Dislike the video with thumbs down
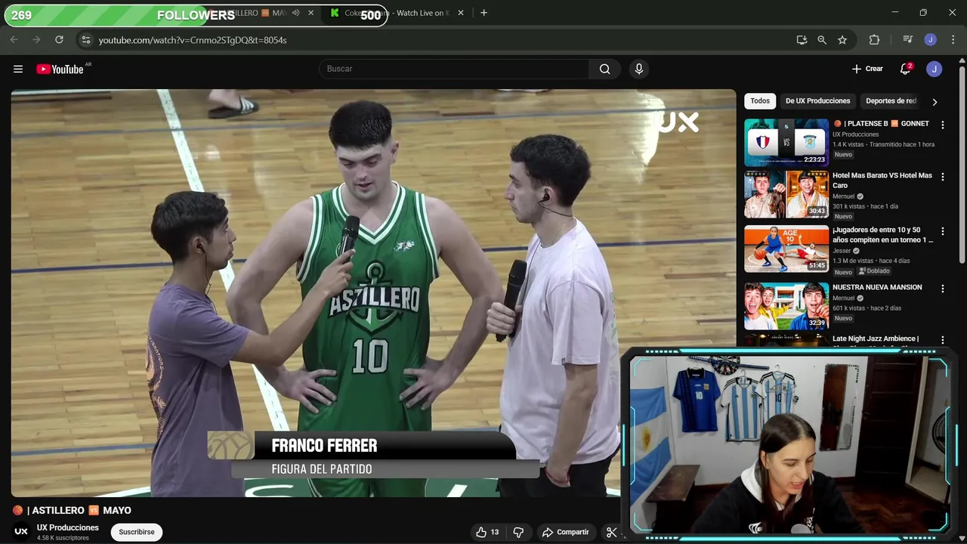The width and height of the screenshot is (967, 544). tap(518, 532)
